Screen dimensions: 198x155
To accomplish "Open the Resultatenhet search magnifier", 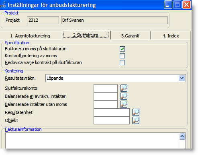I will 136,112.
